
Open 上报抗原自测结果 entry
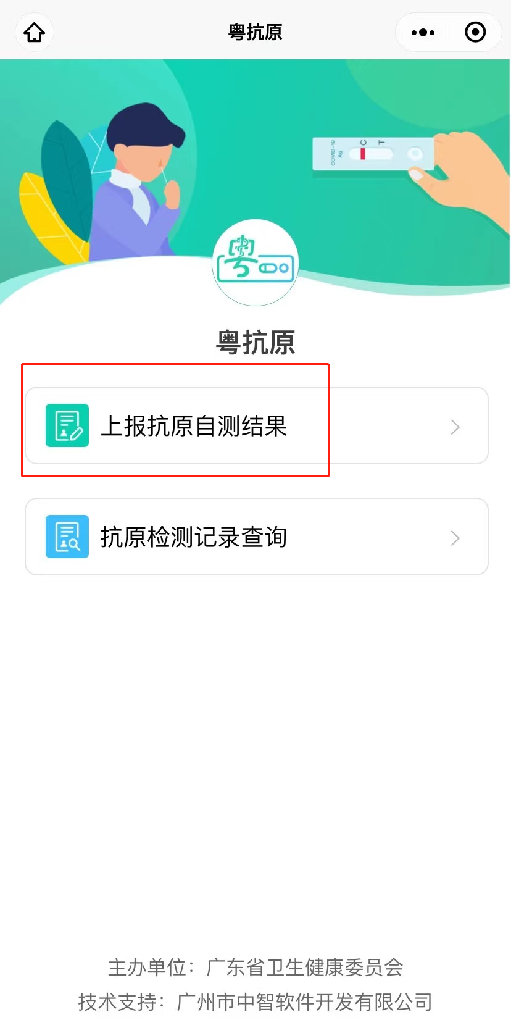click(x=257, y=425)
